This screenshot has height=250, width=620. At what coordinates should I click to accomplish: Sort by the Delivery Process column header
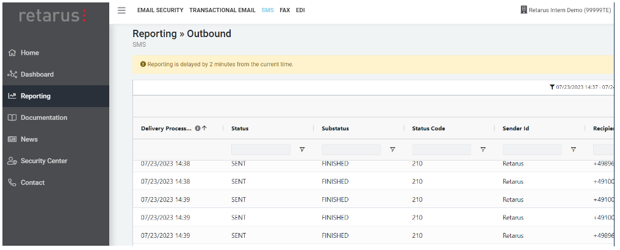(x=166, y=128)
